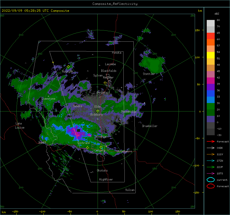This screenshot has width=230, height=215.
Task: Click the light blue 30-33 dBZ swatch
Action: 211,100
